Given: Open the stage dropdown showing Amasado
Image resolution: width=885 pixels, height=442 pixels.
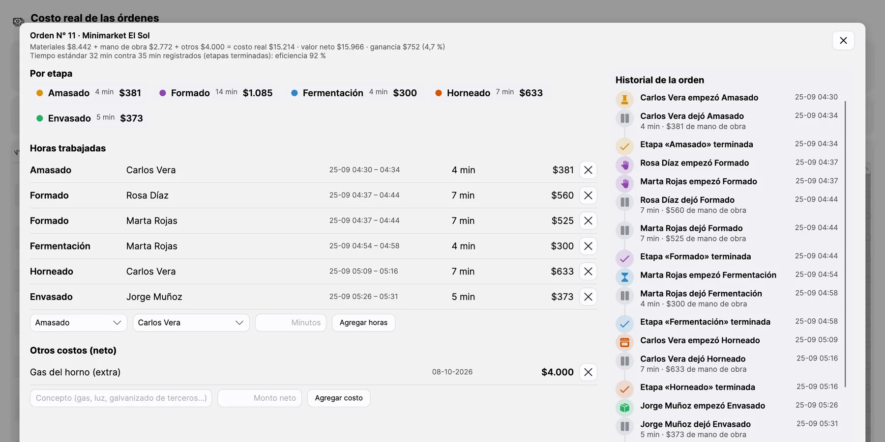Looking at the screenshot, I should [x=79, y=323].
